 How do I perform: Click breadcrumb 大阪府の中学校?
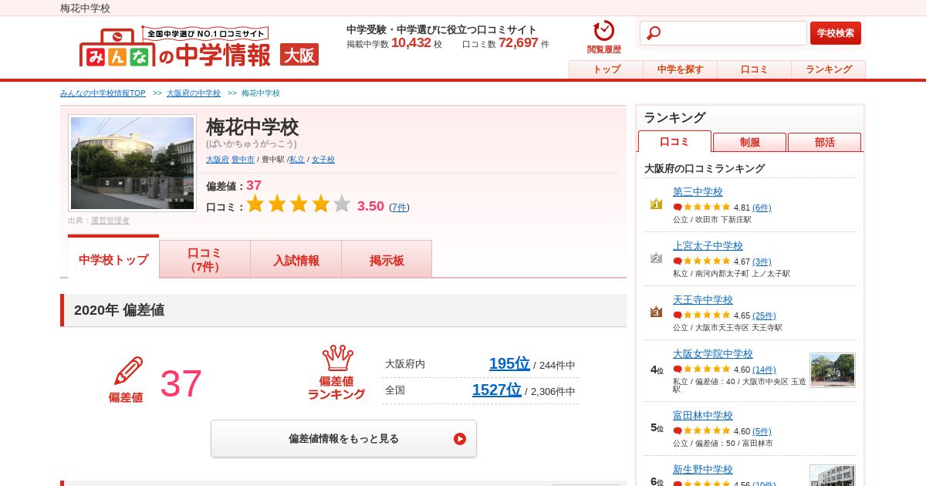tap(194, 93)
